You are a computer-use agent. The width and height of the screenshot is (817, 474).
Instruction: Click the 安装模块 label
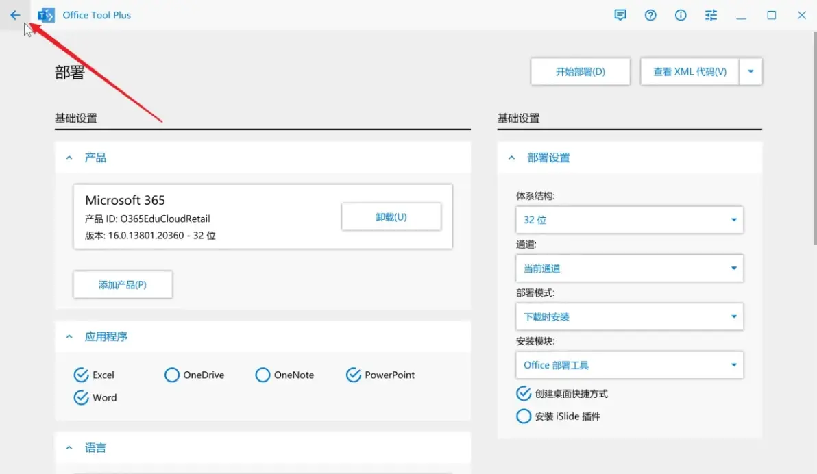535,341
